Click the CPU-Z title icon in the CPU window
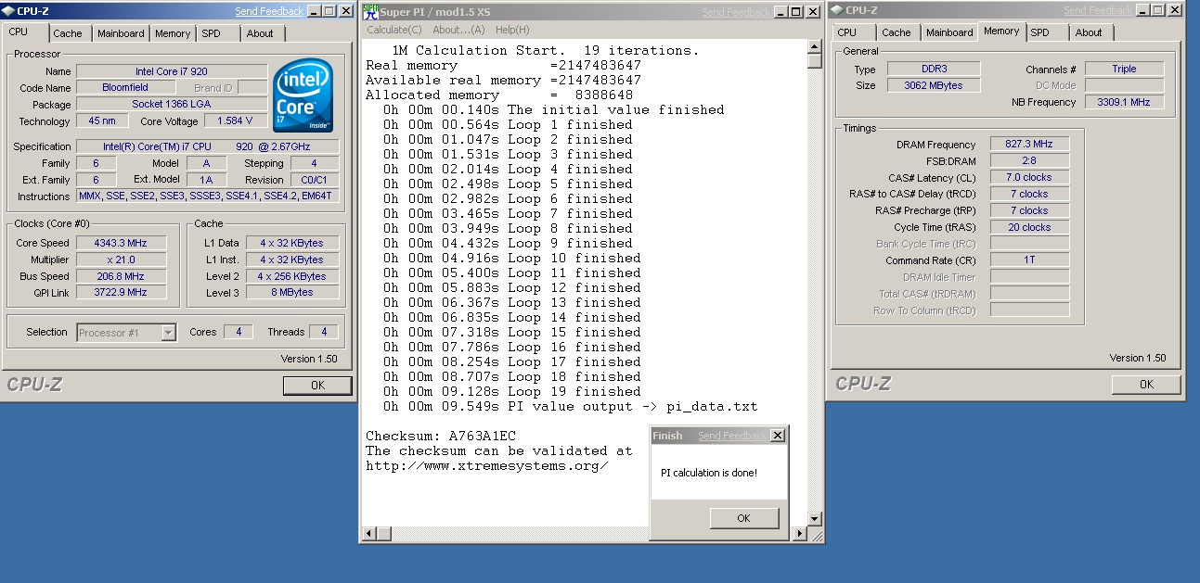 9,11
